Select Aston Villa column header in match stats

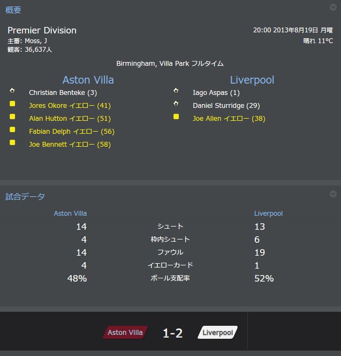[70, 214]
